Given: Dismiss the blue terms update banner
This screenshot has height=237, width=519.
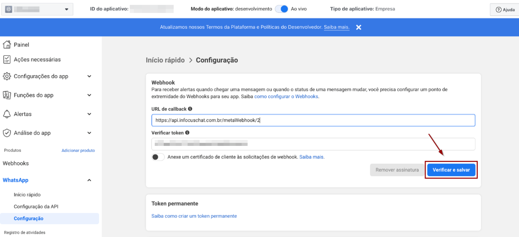Looking at the screenshot, I should [x=358, y=27].
